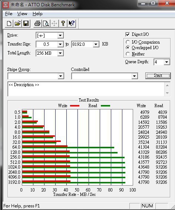Click the Read value 19263 for 4.0
175x210 pixels.
[x=161, y=127]
